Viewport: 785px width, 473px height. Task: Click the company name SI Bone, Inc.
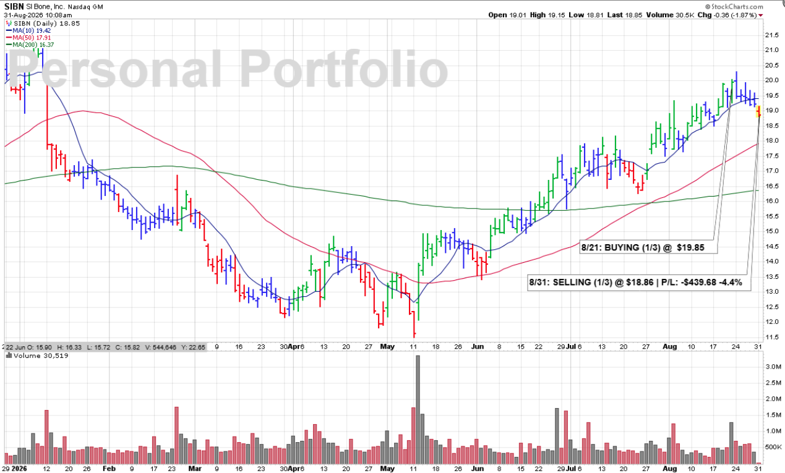[47, 6]
